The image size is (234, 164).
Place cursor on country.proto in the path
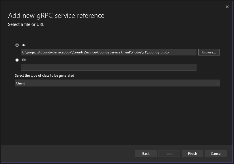[x=158, y=52]
